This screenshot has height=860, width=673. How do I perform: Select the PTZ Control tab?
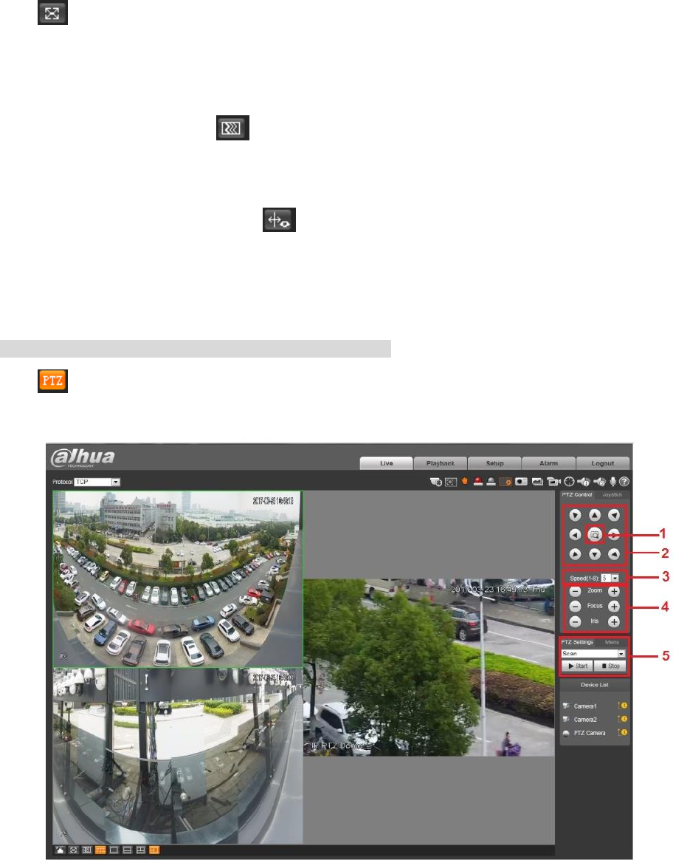click(x=577, y=495)
